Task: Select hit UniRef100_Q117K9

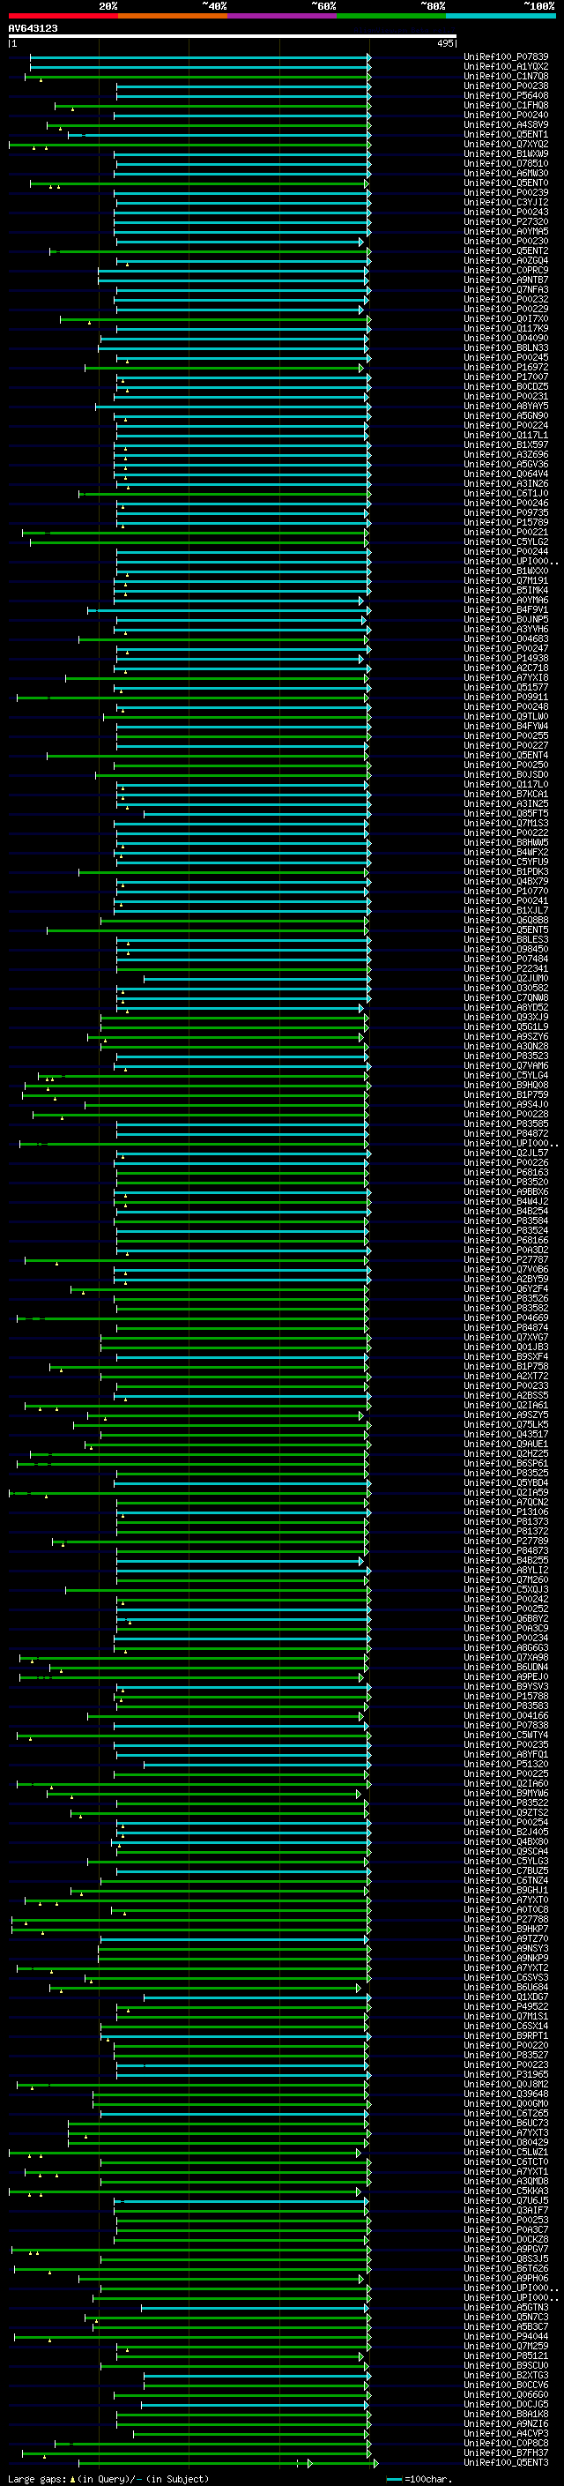Action: (506, 328)
